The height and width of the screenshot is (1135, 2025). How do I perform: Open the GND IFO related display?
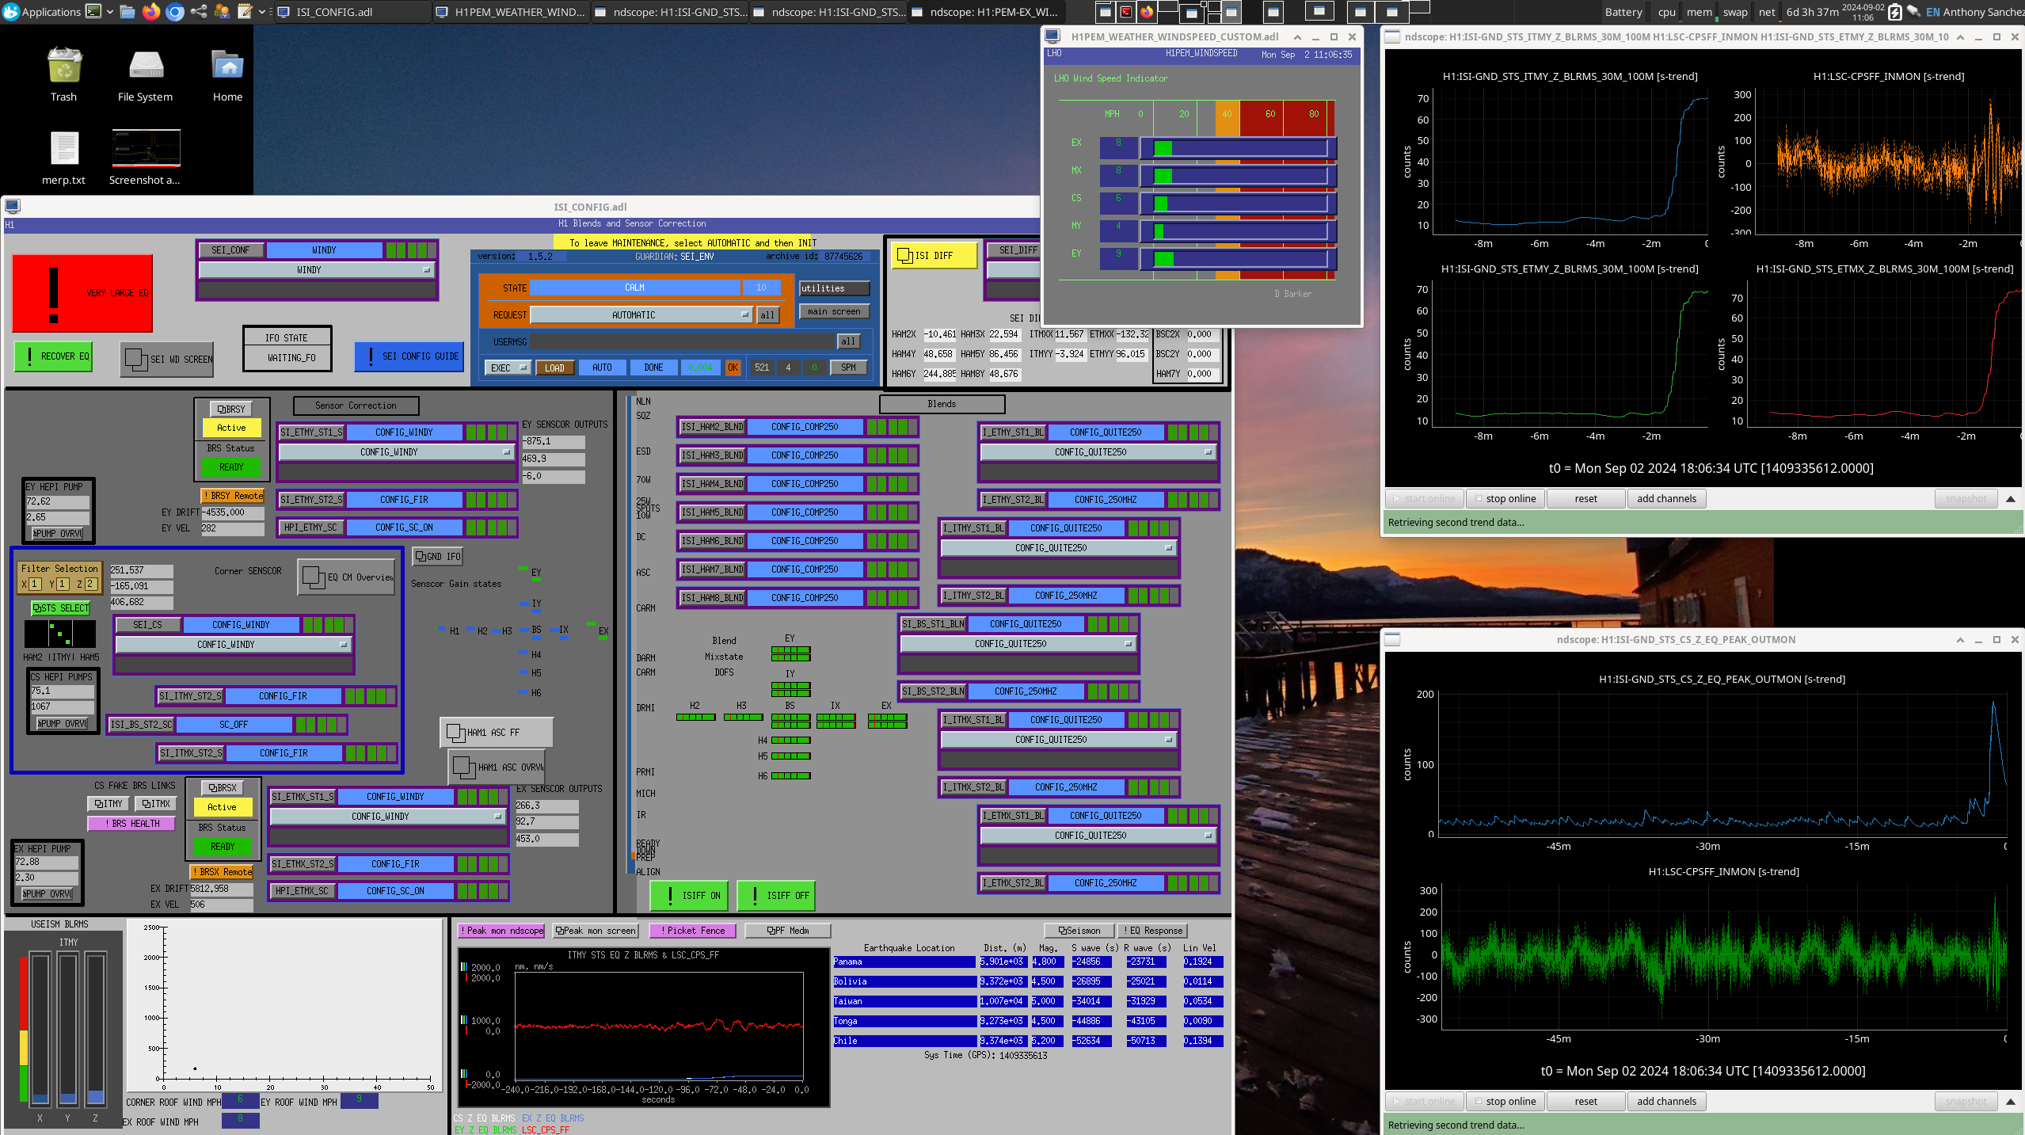pos(439,557)
